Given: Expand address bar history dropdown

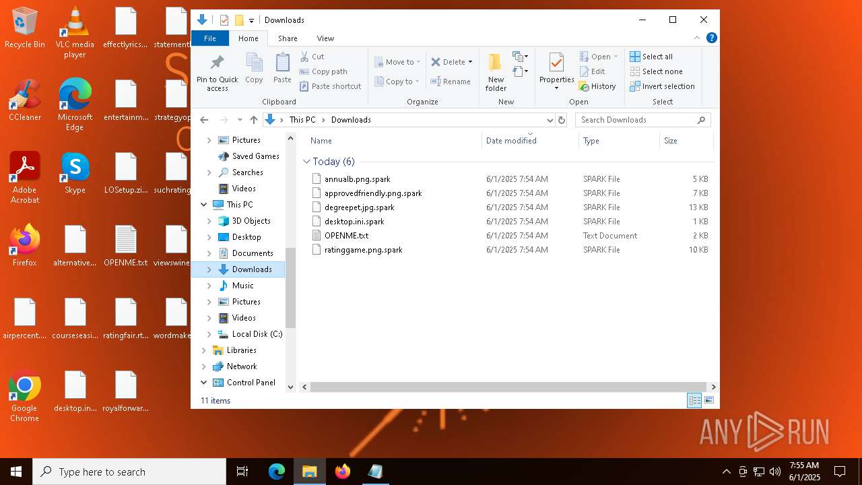Looking at the screenshot, I should pyautogui.click(x=550, y=120).
